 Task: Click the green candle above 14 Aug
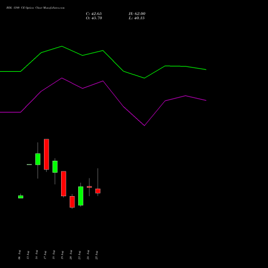(x=38, y=159)
